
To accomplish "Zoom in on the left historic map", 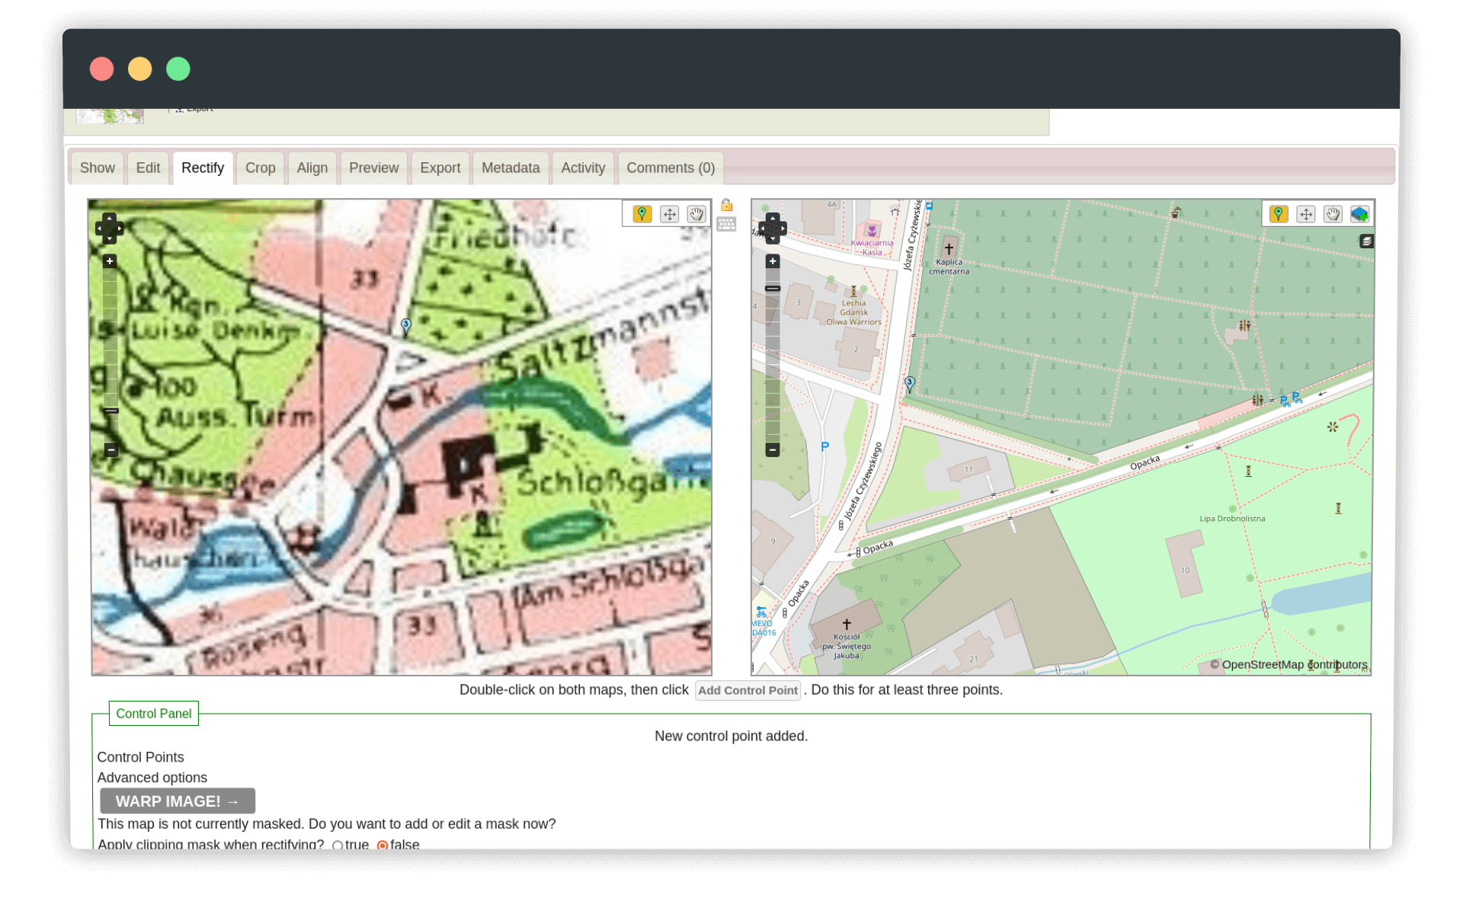I will [110, 261].
